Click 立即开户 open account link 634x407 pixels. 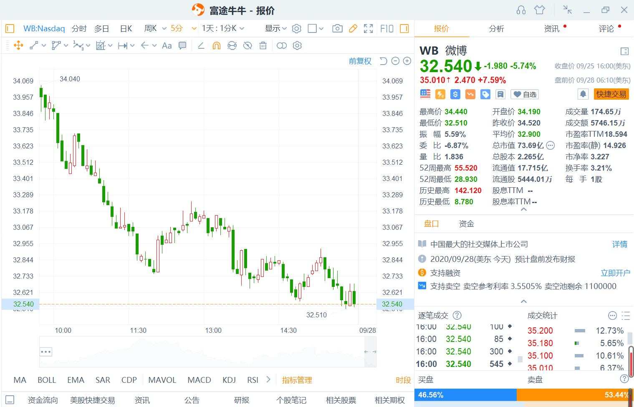pyautogui.click(x=615, y=273)
